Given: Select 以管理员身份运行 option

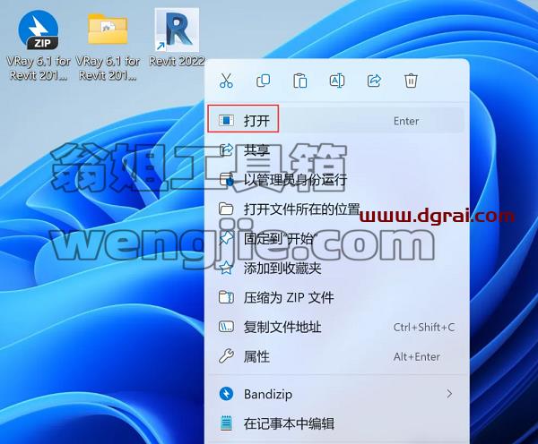Looking at the screenshot, I should [x=336, y=180].
